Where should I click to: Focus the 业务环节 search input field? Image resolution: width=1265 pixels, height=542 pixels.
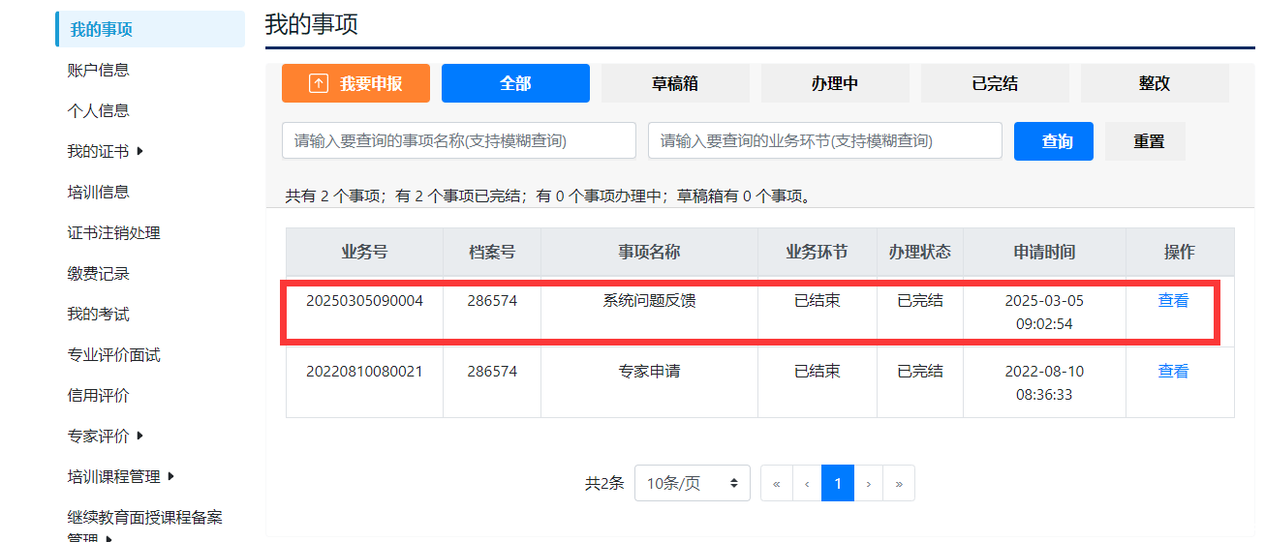(824, 140)
